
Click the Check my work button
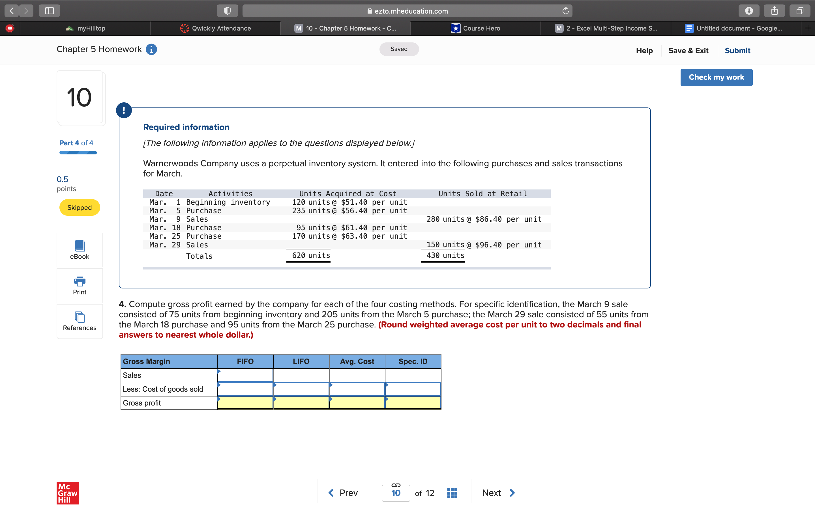(x=716, y=77)
